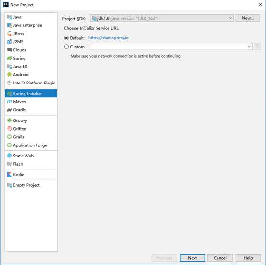Screen dimensions: 266x265
Task: Select the Default service URL radio
Action: click(66, 38)
